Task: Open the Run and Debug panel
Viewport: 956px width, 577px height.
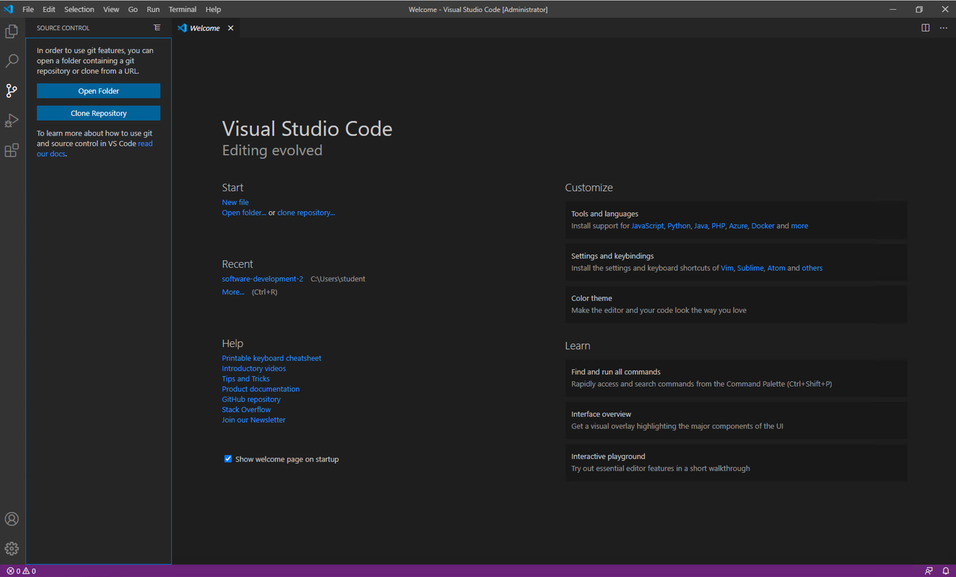Action: pyautogui.click(x=12, y=120)
